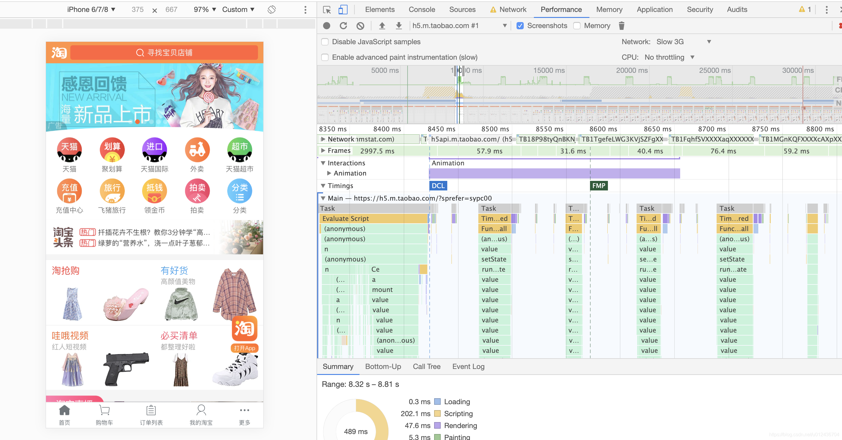This screenshot has width=842, height=440.
Task: Collapse the Interactions track
Action: [323, 163]
